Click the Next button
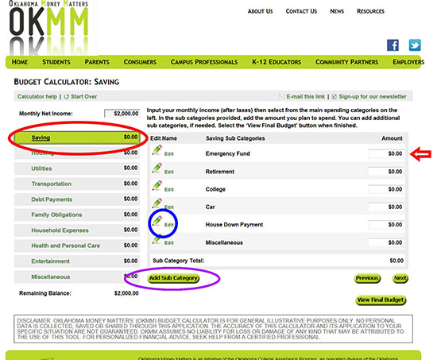 (x=400, y=278)
